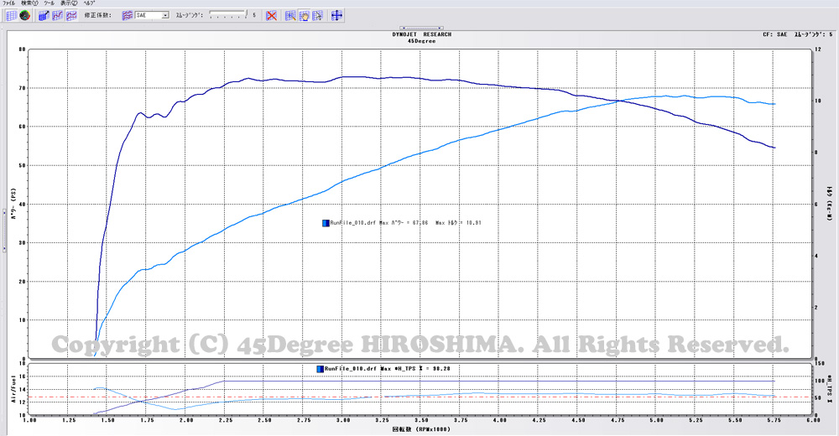
Task: Click the red X delete icon
Action: pyautogui.click(x=271, y=15)
